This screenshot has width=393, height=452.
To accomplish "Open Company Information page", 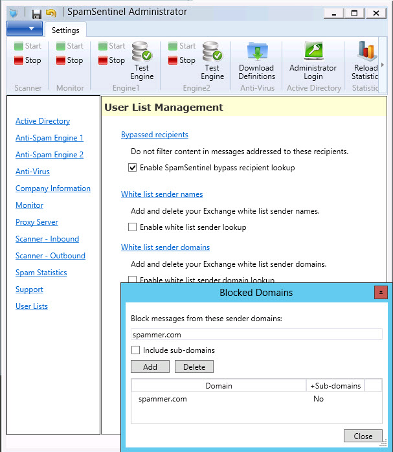I will click(x=53, y=188).
